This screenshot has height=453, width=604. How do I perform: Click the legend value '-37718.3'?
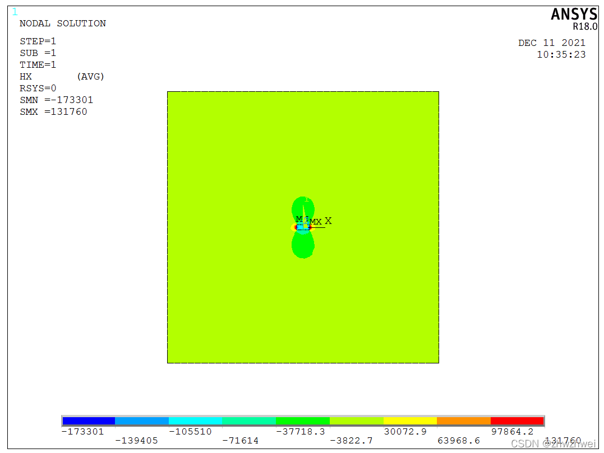pyautogui.click(x=301, y=432)
